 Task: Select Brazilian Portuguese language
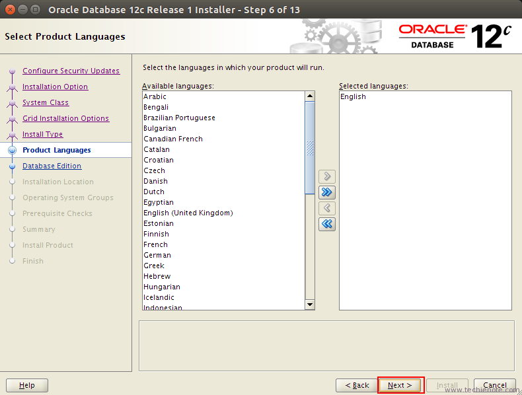223,118
